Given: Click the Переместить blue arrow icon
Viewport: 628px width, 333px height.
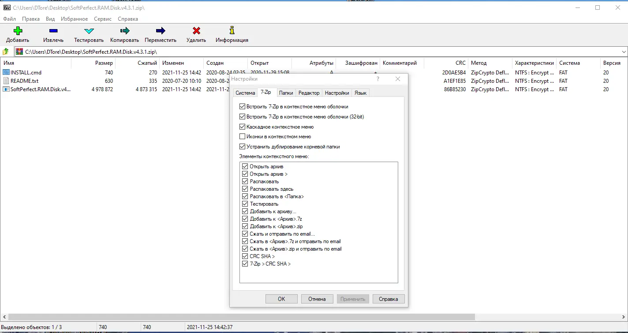Looking at the screenshot, I should (161, 31).
